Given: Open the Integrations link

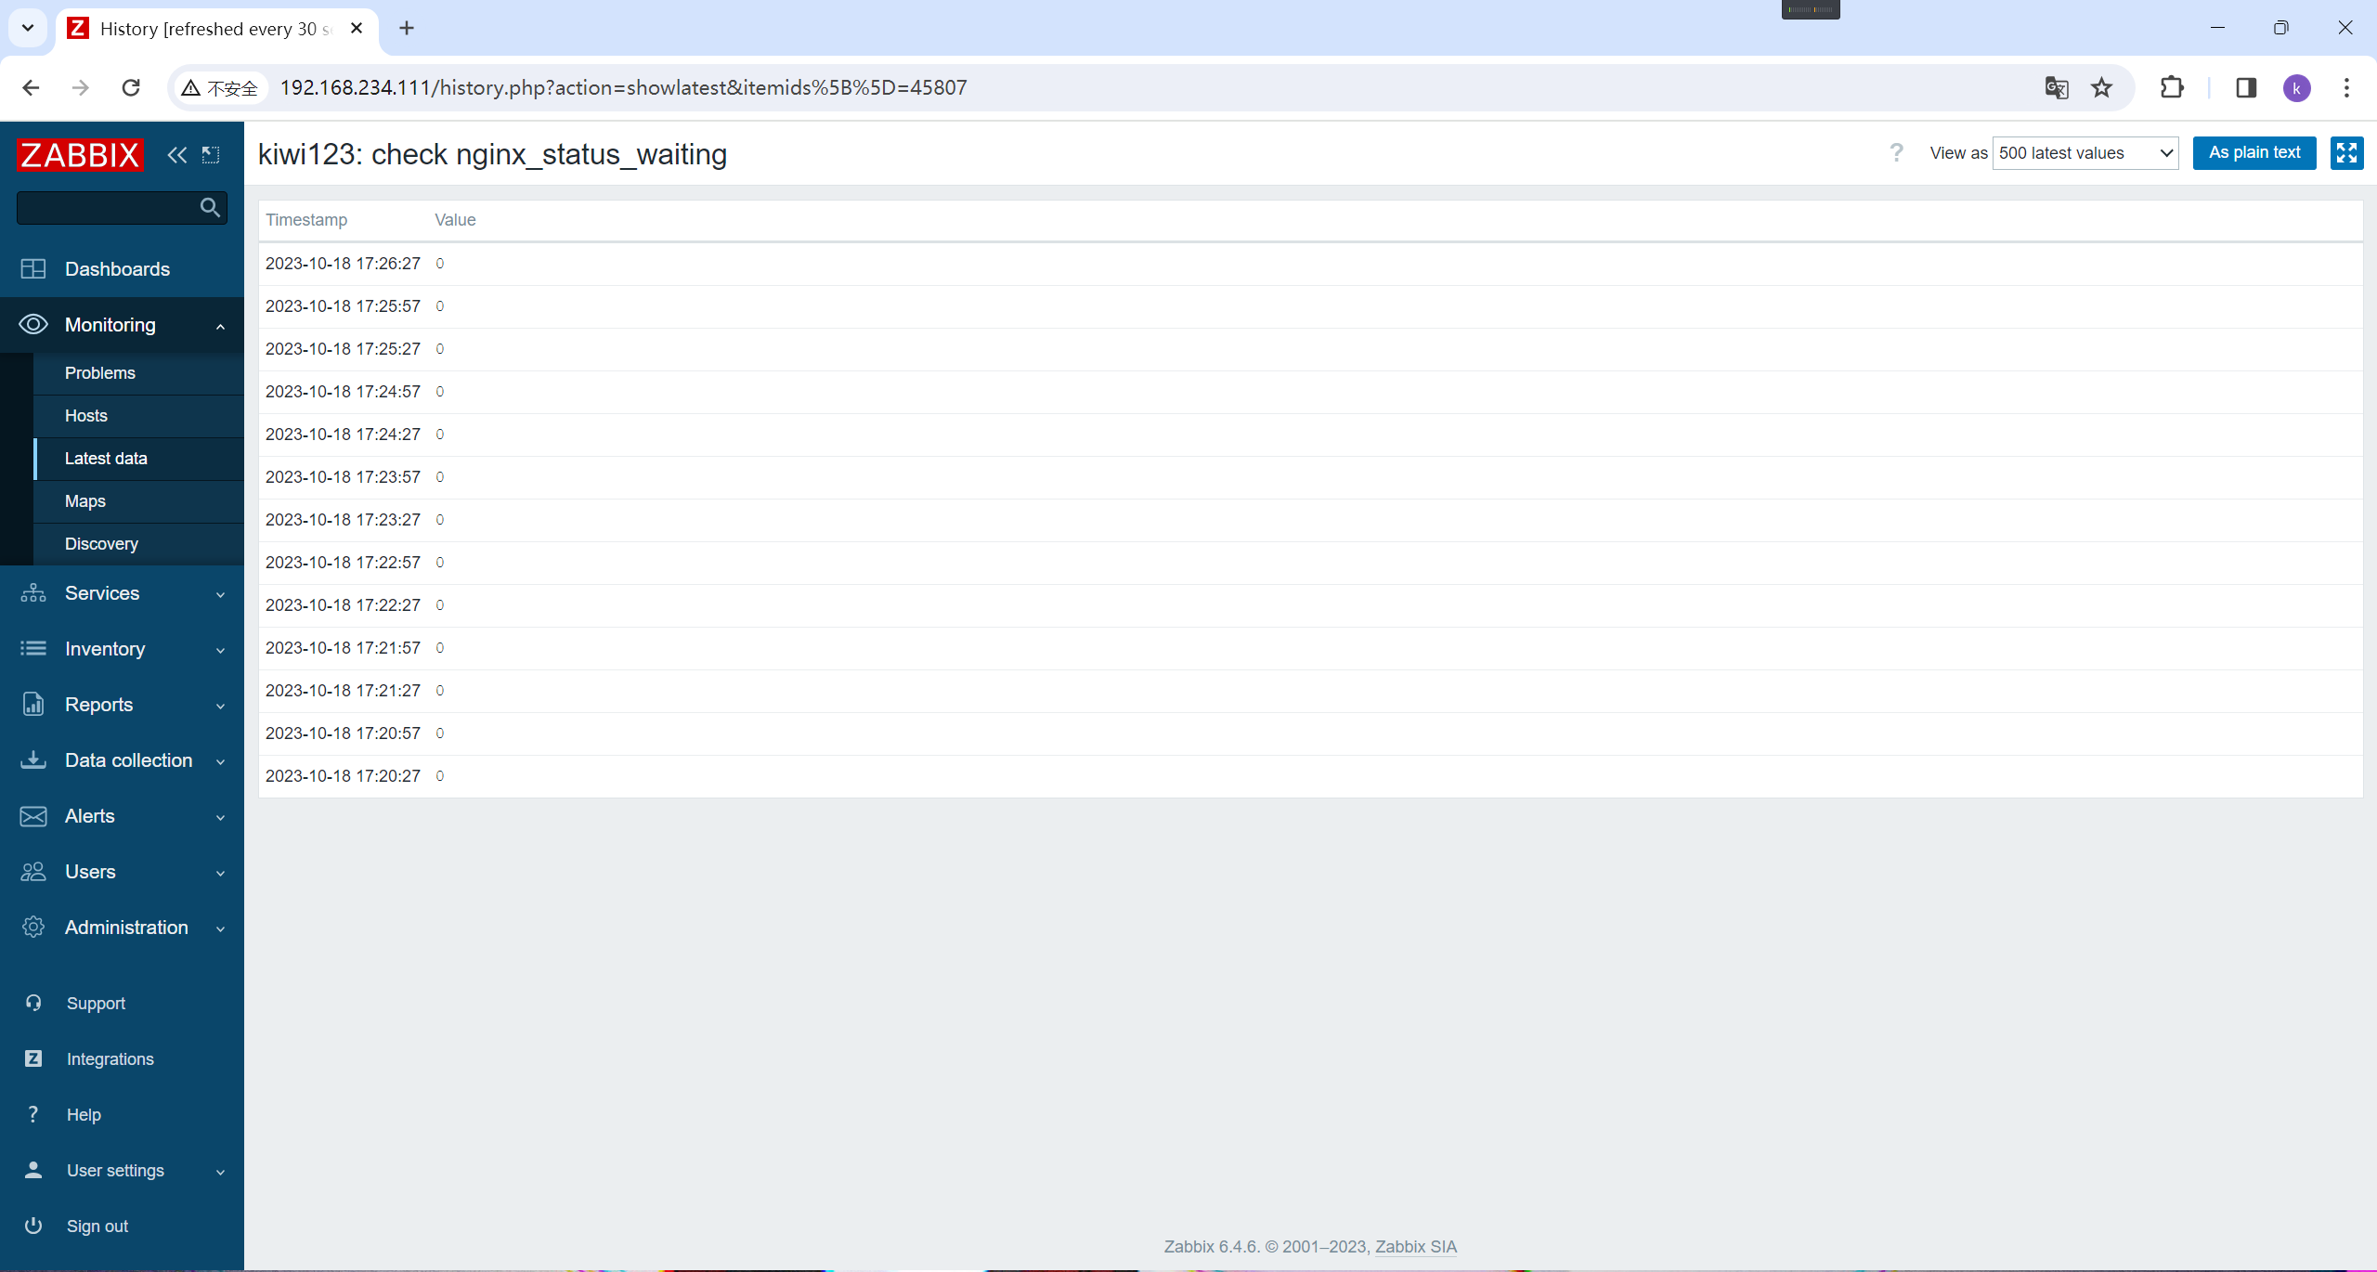Looking at the screenshot, I should tap(110, 1059).
